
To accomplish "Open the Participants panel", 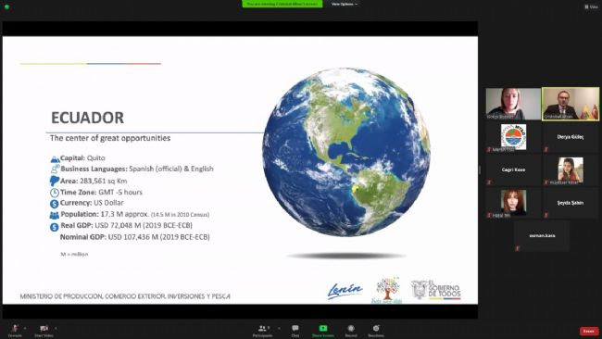I will click(x=263, y=331).
